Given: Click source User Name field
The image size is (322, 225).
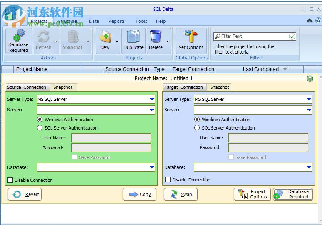Looking at the screenshot, I should 111,138.
